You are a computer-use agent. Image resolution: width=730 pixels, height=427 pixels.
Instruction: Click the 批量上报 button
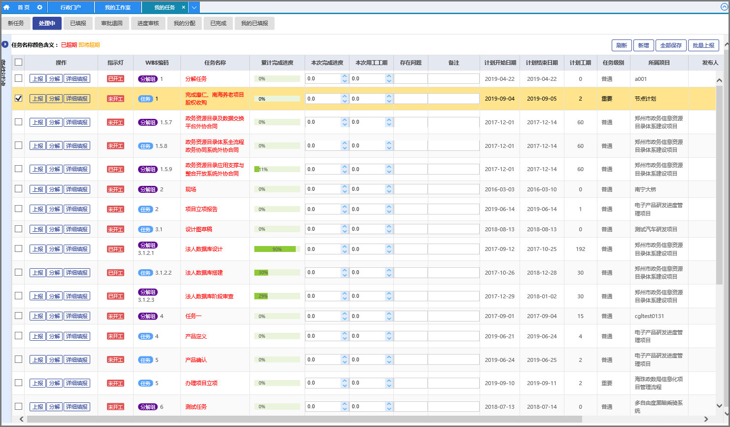pos(703,45)
